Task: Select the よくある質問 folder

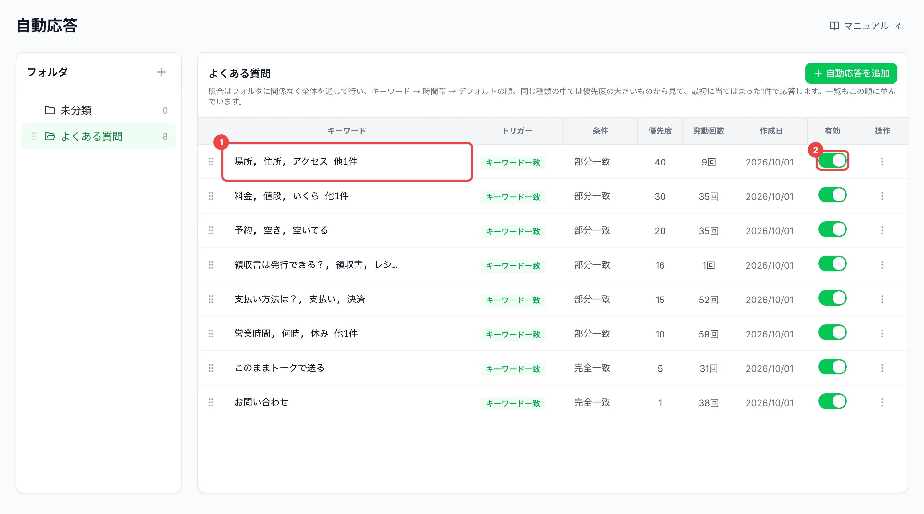Action: (x=99, y=136)
